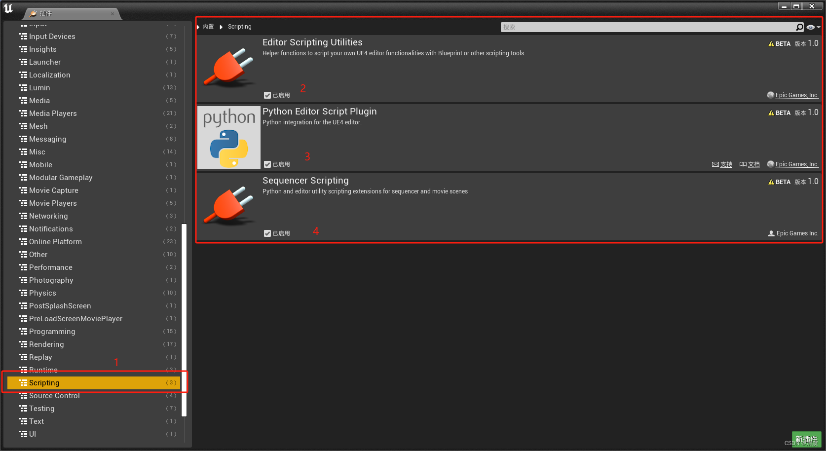Toggle the eye visibility filter near the search bar

[x=811, y=27]
